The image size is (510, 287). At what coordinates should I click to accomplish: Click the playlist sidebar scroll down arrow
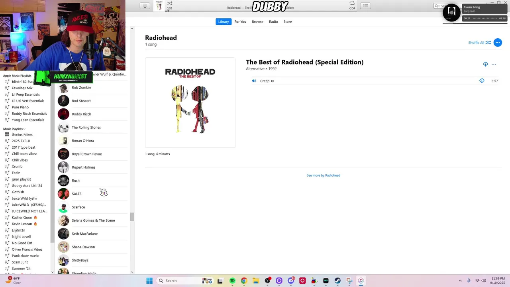click(52, 272)
